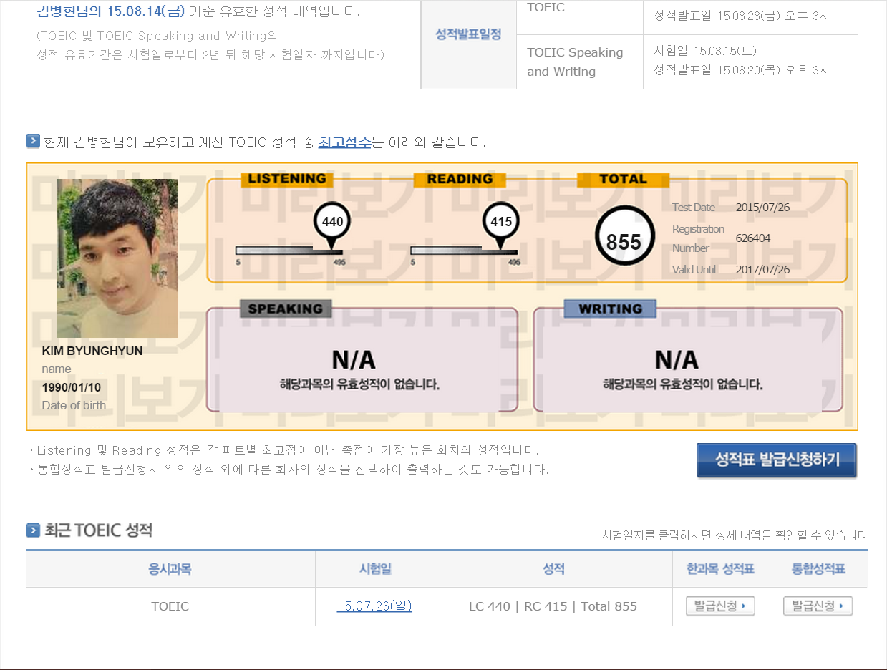Click the 성적 column header
This screenshot has height=670, width=887.
click(553, 569)
